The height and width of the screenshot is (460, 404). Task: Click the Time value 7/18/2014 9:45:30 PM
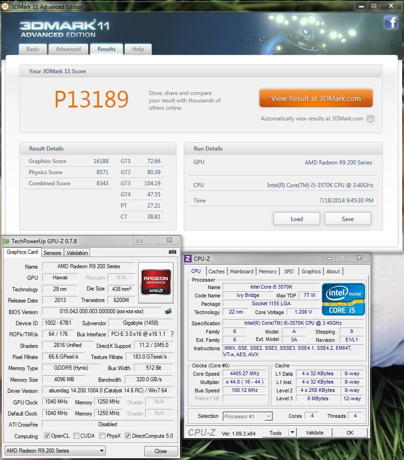click(346, 201)
